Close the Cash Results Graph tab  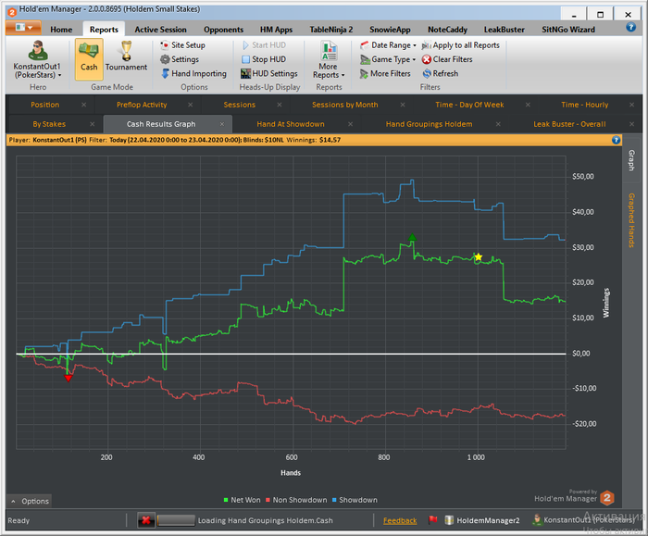tap(222, 124)
